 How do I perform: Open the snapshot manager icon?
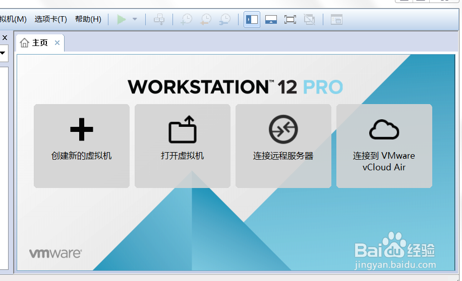[225, 20]
